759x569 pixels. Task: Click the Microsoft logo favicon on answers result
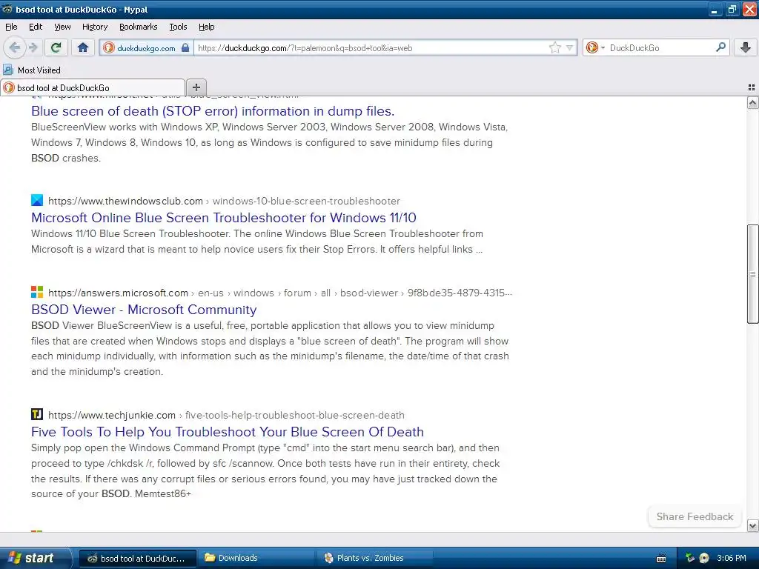click(37, 292)
